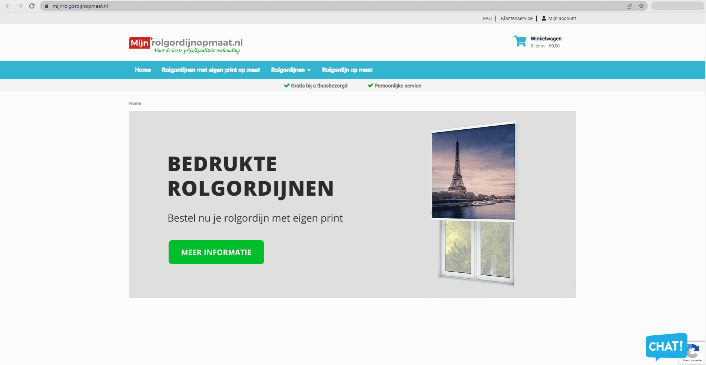Expand the Rolgordijnen dropdown menu

click(291, 70)
